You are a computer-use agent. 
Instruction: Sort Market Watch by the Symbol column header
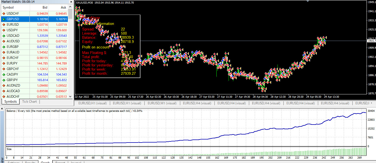[x=15, y=7]
